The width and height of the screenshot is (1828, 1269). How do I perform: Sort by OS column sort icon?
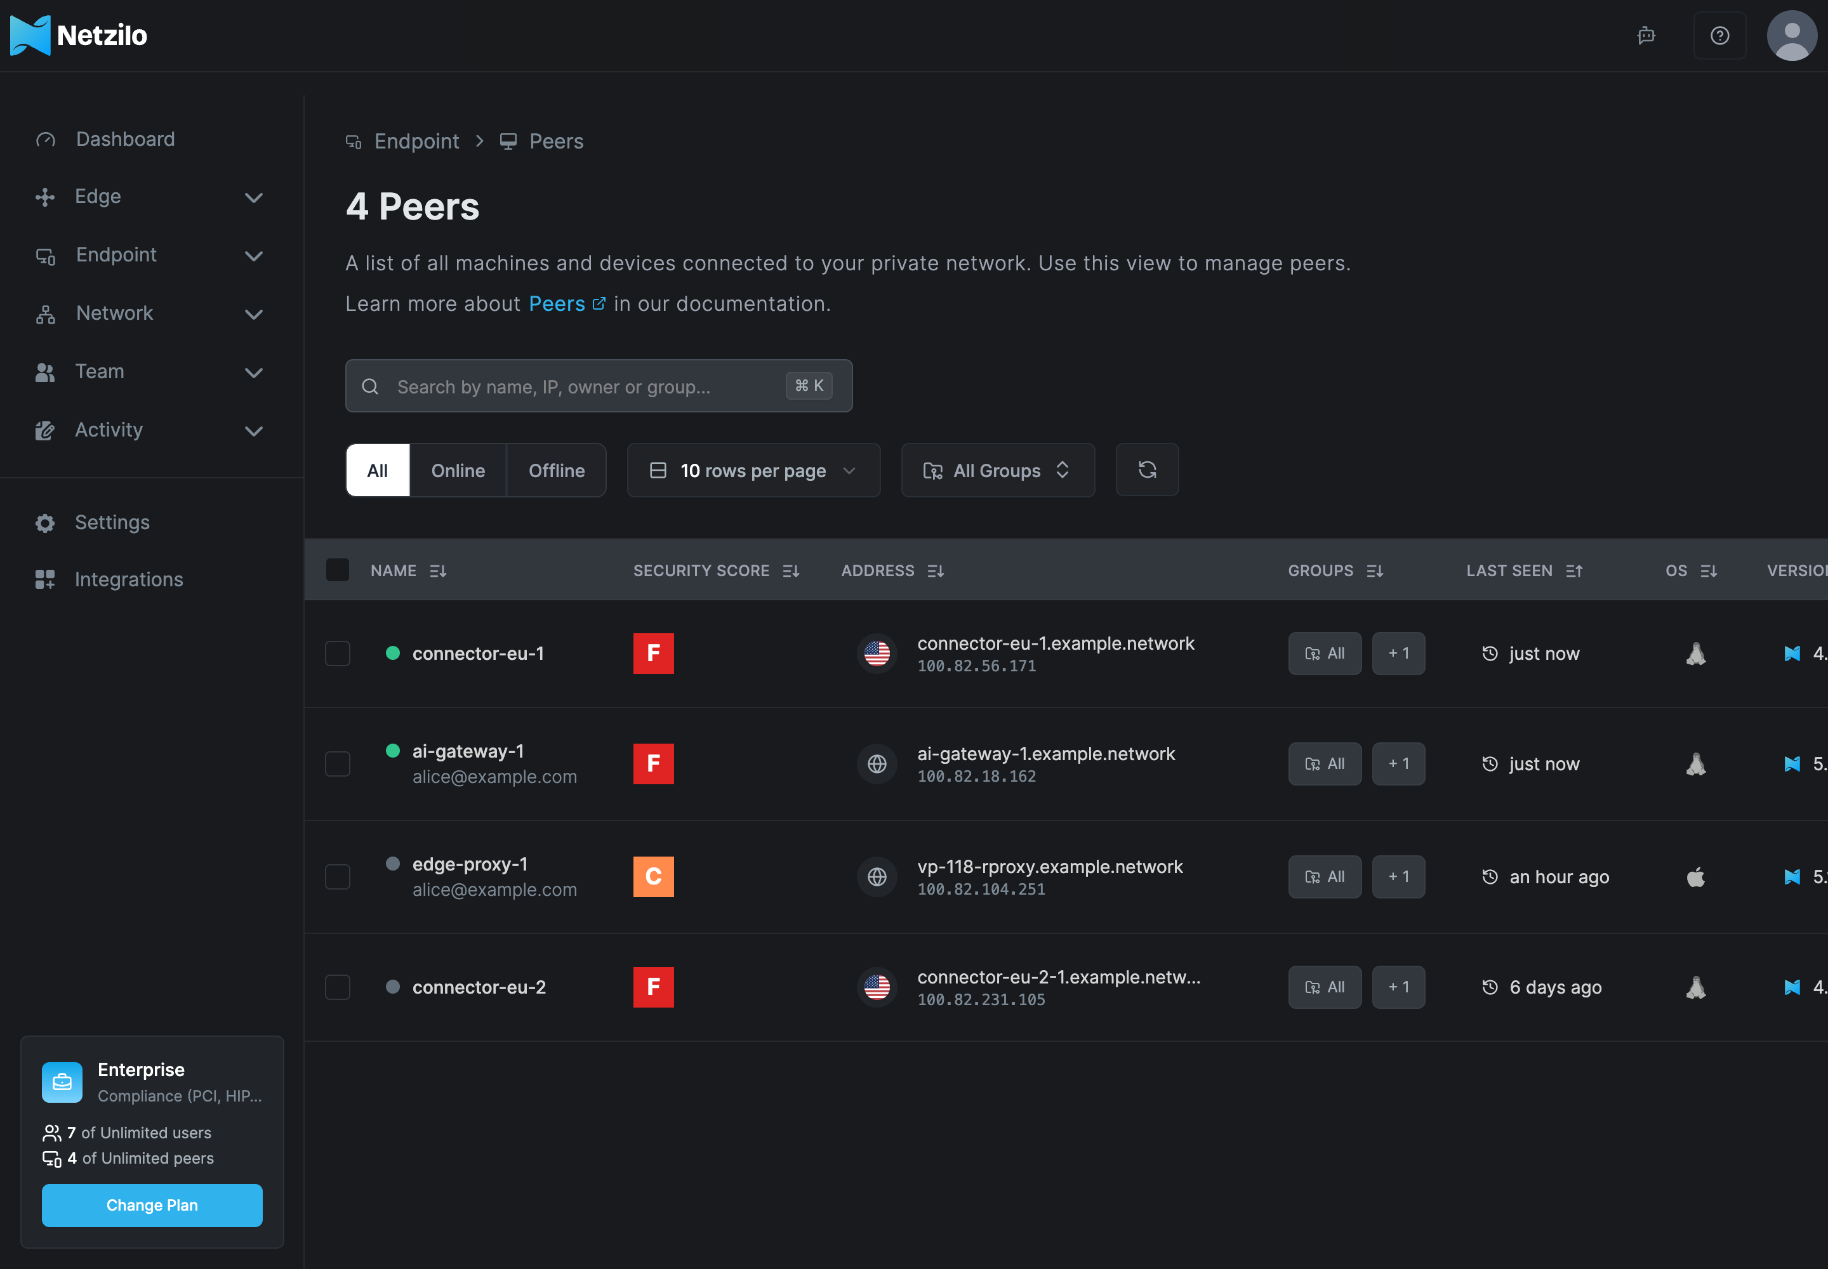(1709, 571)
